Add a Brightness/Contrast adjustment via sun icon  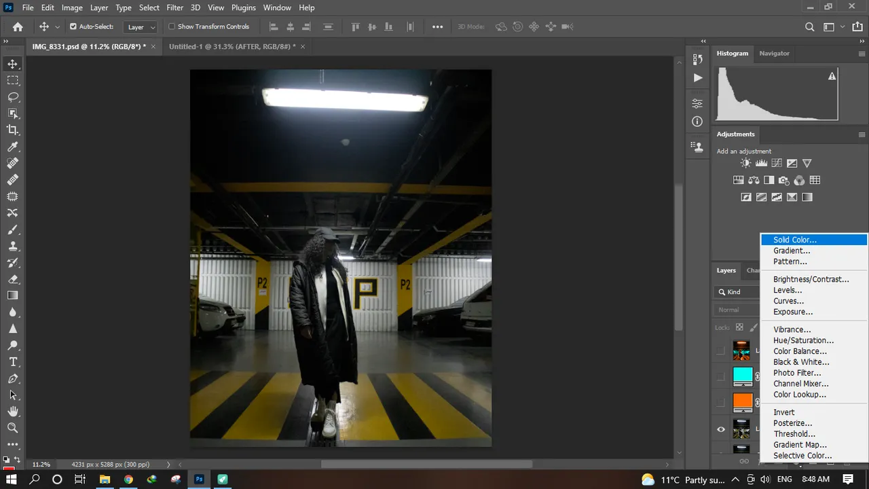tap(746, 163)
